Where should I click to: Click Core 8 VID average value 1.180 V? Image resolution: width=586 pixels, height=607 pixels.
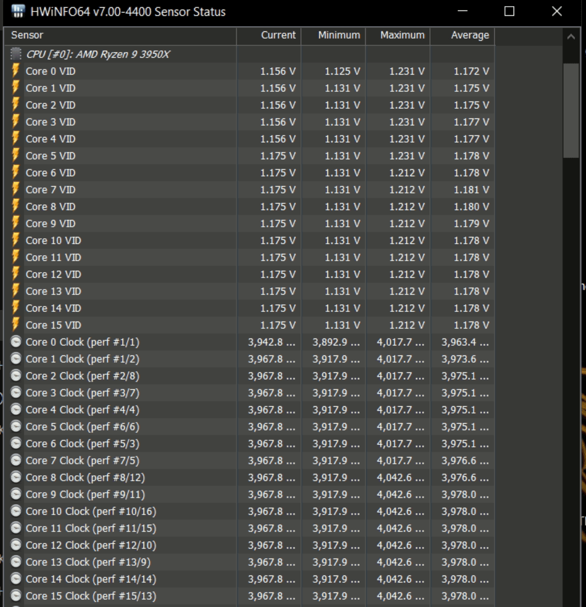[471, 207]
